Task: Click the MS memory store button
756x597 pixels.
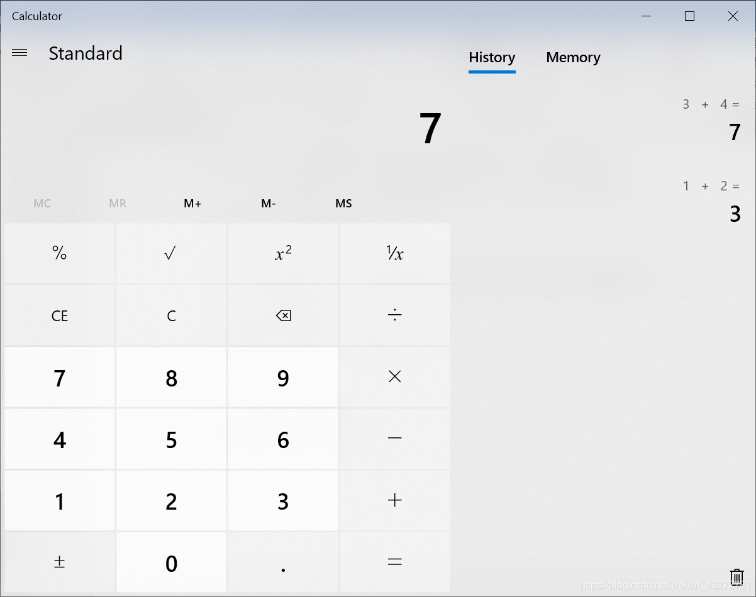Action: tap(343, 204)
